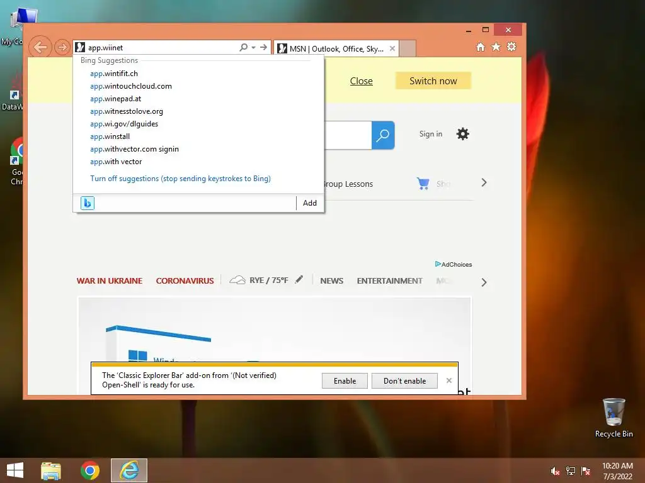645x483 pixels.
Task: Click Internet Explorer taskbar icon
Action: (x=129, y=470)
